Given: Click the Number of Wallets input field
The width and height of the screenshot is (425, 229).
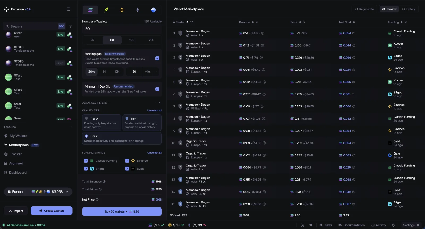Looking at the screenshot, I should coord(122,29).
